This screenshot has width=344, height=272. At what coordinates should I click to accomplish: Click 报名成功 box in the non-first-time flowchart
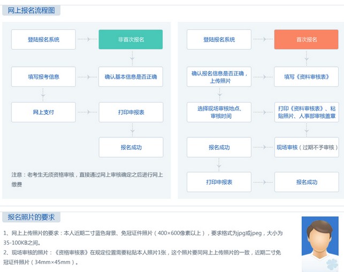coord(131,147)
